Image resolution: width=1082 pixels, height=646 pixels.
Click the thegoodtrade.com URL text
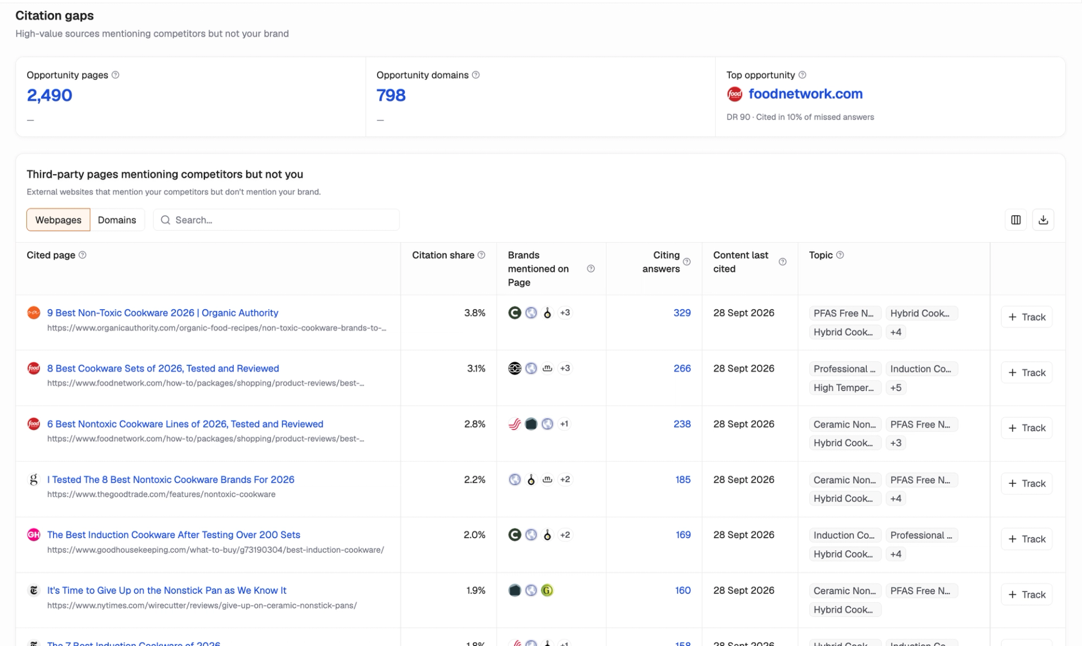161,494
